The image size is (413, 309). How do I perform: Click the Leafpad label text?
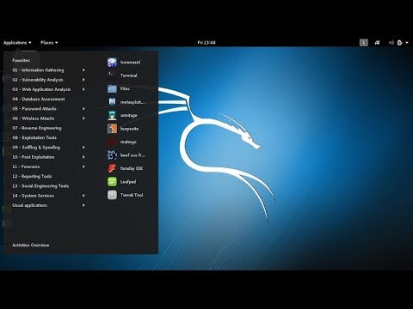(x=128, y=182)
